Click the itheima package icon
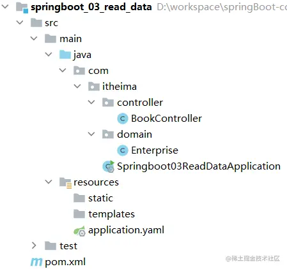 tap(94, 87)
